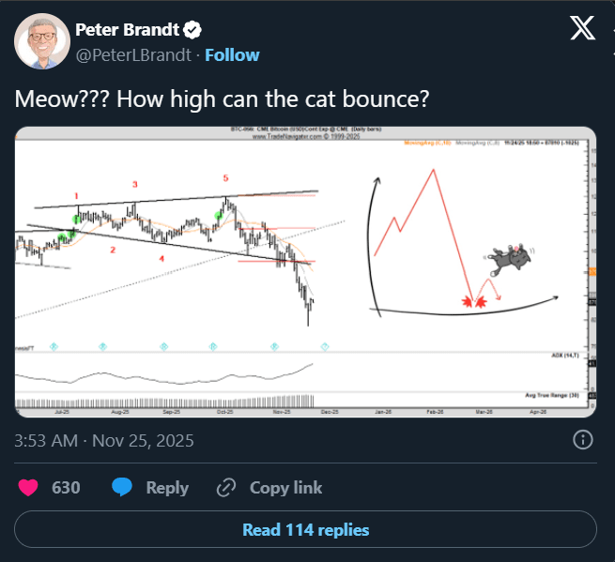Open the tweet info icon
The image size is (615, 562).
tap(583, 439)
